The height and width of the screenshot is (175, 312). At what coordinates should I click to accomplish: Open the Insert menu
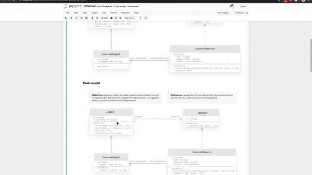pos(95,13)
